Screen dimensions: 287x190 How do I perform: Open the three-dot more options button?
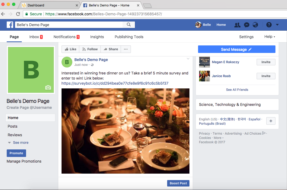[x=126, y=49]
